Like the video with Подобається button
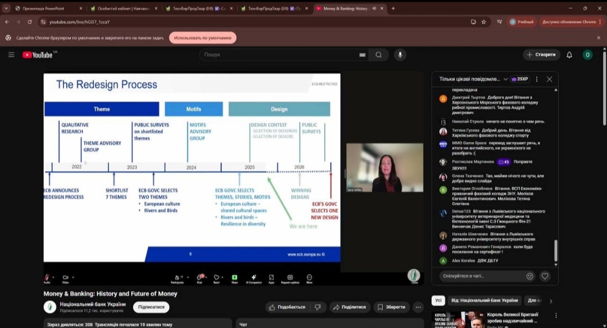Viewport: 607px width, 328px height. coord(287,307)
